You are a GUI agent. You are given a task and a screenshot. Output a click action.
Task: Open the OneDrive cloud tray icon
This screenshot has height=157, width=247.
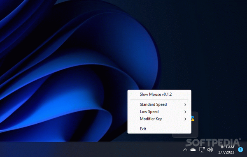pyautogui.click(x=193, y=150)
